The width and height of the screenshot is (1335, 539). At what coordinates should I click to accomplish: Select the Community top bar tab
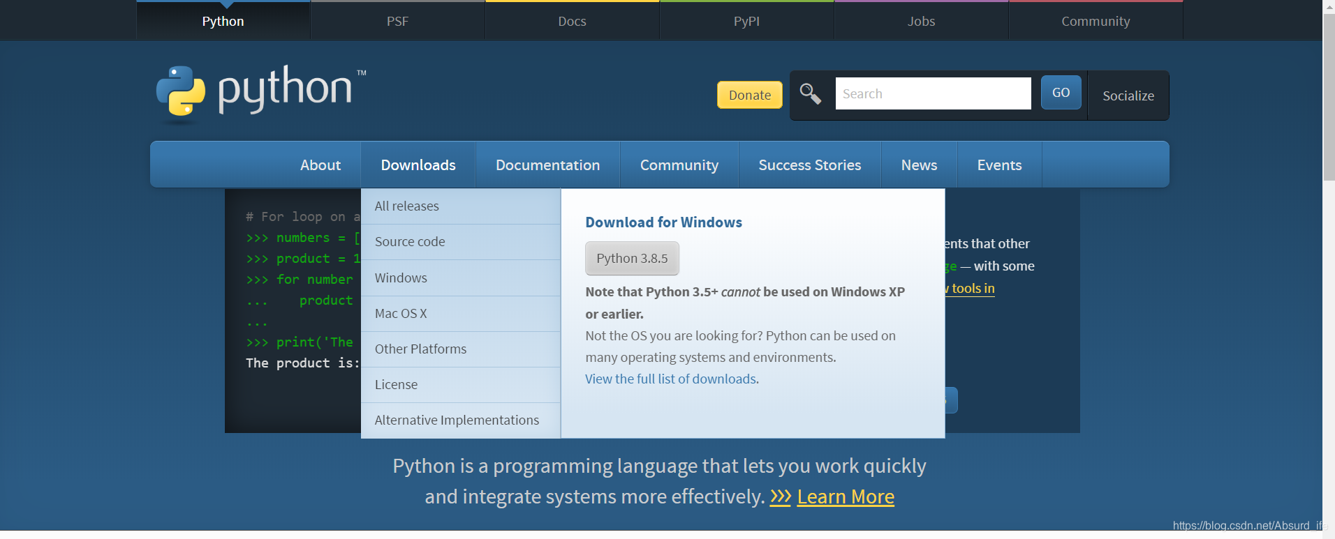[x=1096, y=21]
